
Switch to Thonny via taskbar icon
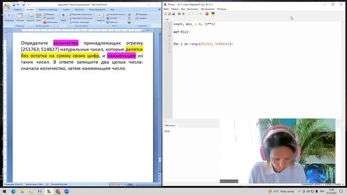click(49, 191)
